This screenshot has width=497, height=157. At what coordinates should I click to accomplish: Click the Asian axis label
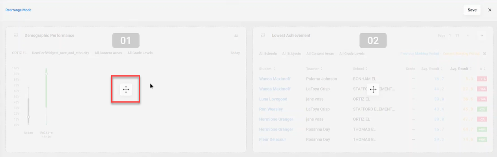click(28, 133)
